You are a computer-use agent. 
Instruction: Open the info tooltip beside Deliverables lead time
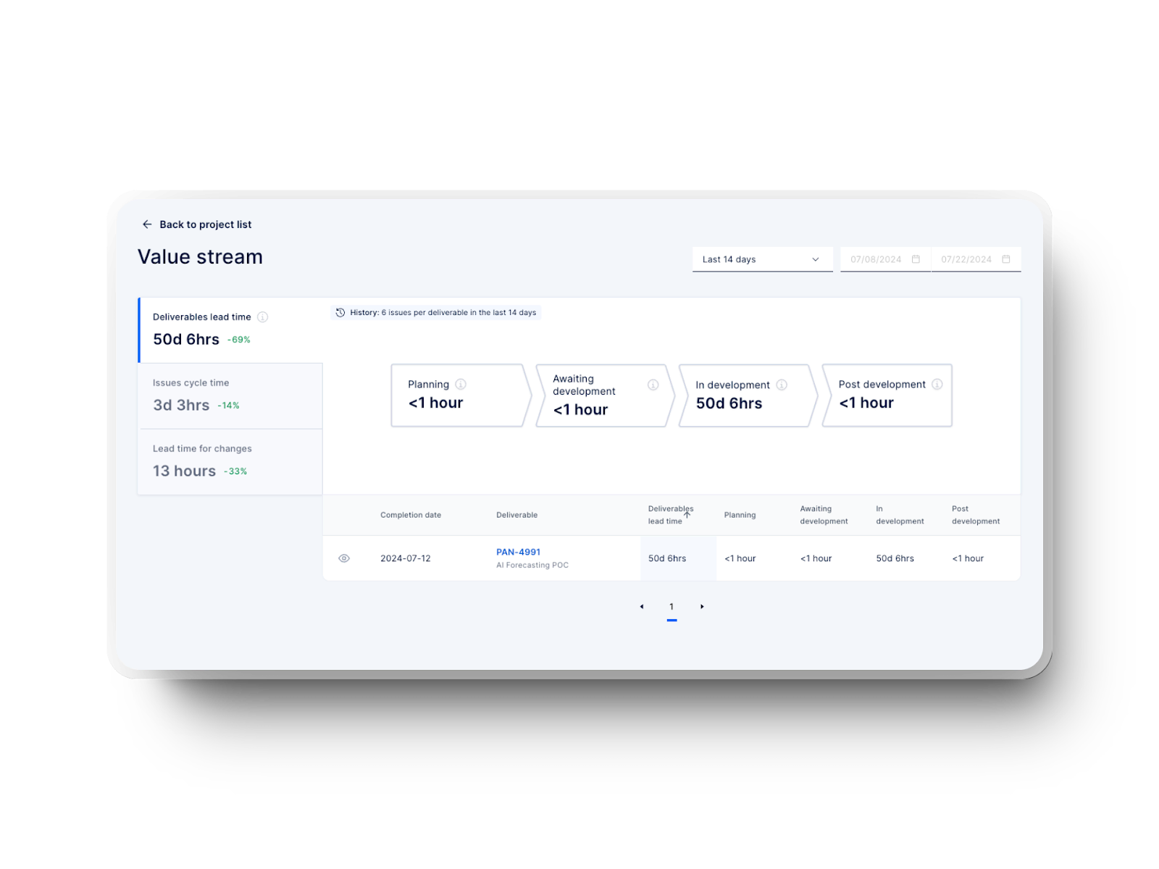point(262,316)
